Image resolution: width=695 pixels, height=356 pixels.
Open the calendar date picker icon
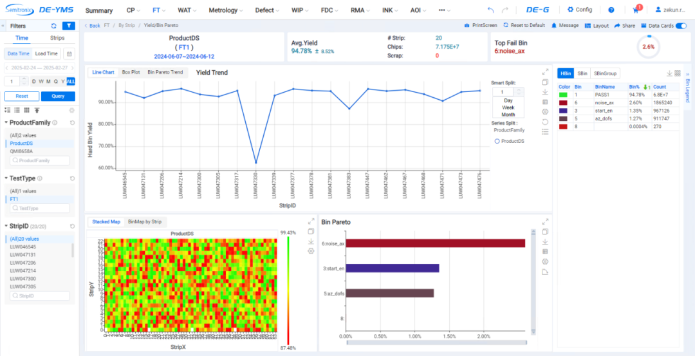pos(69,54)
